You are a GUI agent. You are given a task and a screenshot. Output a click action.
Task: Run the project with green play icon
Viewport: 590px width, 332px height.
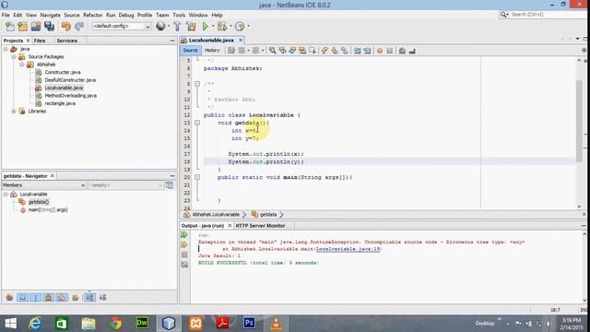(x=206, y=27)
